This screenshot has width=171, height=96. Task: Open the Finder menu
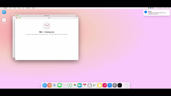tap(5, 8)
